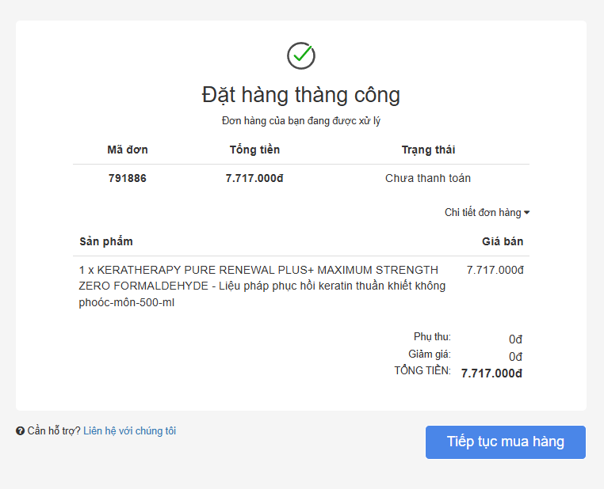
Task: Click the Giảm giá discount value
Action: (515, 357)
